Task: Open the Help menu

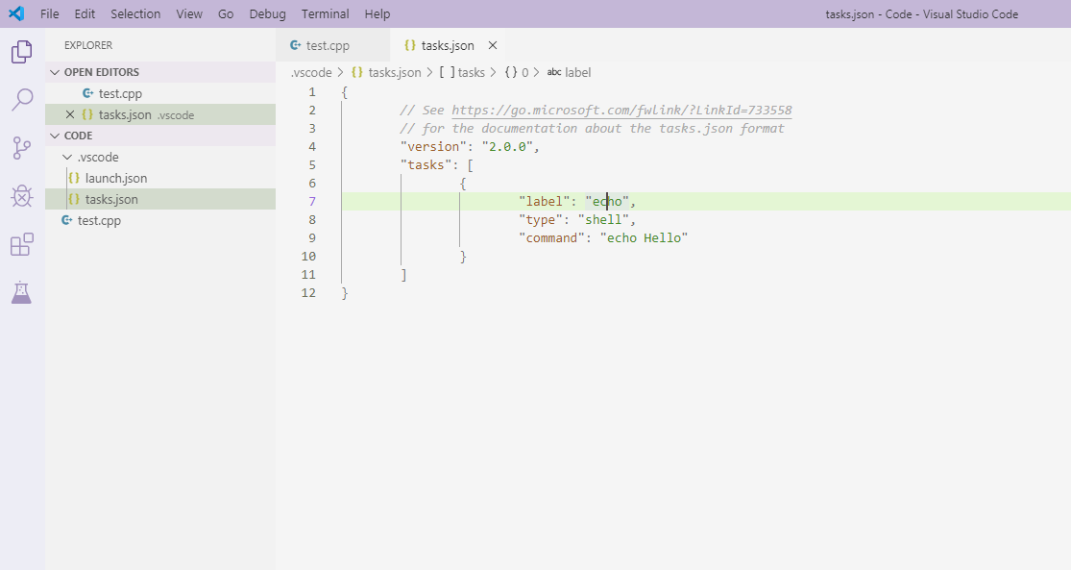Action: (x=377, y=13)
